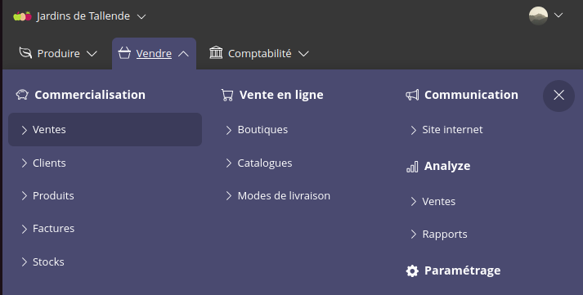This screenshot has height=295, width=583.
Task: Select Modes de livraison
Action: [x=284, y=196]
